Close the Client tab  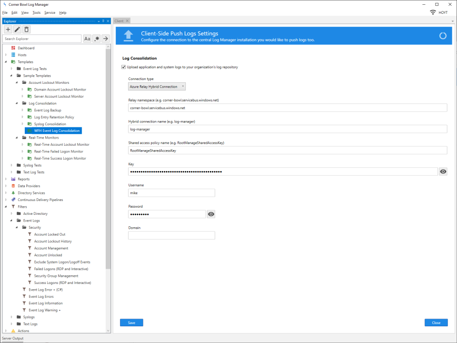coord(127,21)
